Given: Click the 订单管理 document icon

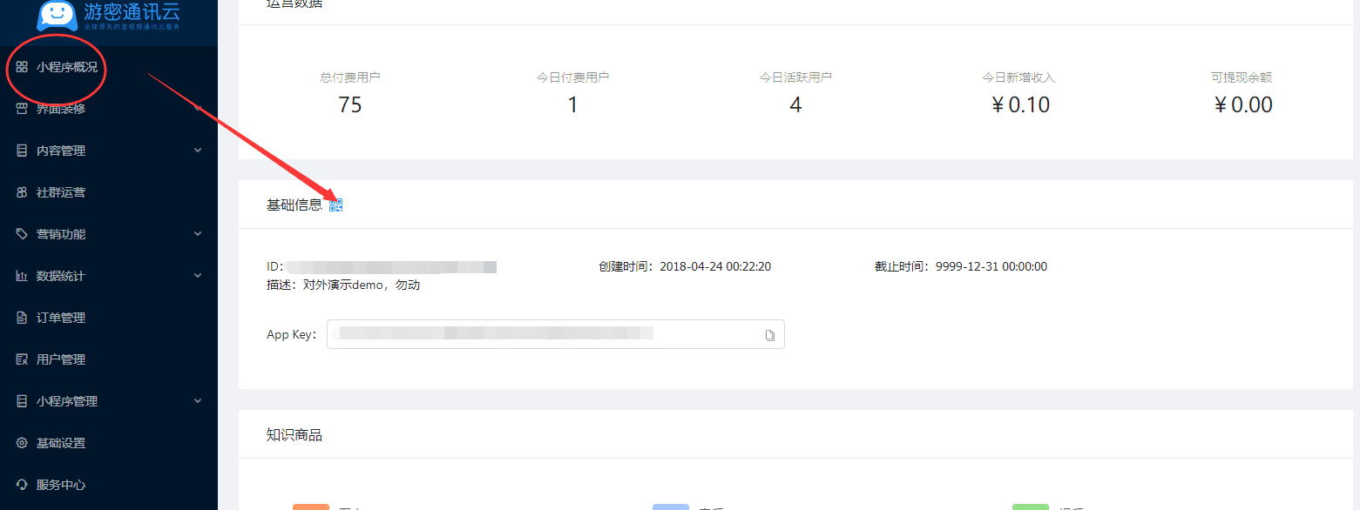Looking at the screenshot, I should coord(22,318).
